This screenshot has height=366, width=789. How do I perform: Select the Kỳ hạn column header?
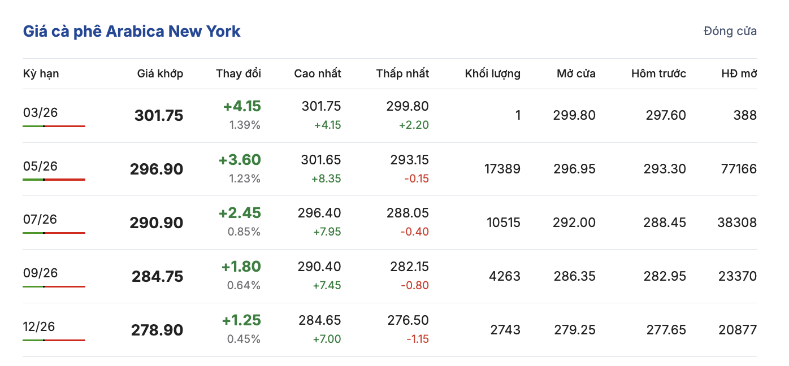click(x=41, y=73)
